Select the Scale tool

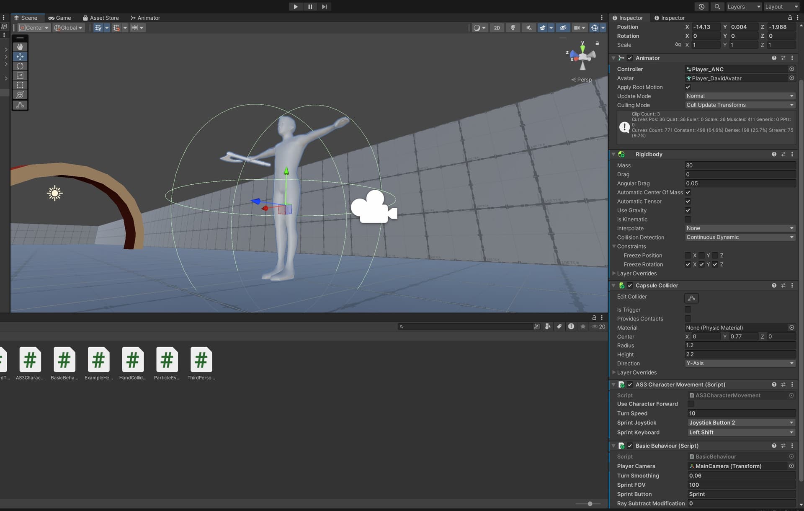20,76
